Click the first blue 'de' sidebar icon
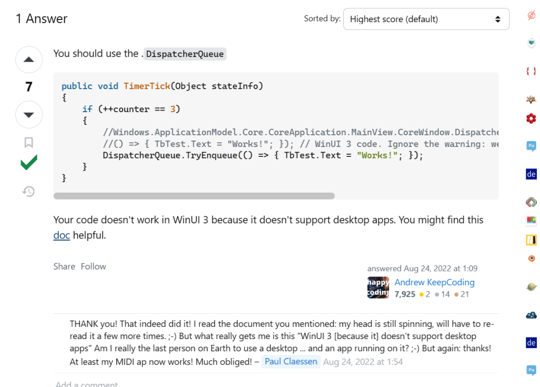 (531, 174)
